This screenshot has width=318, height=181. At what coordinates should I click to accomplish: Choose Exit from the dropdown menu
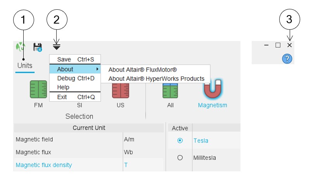pyautogui.click(x=75, y=97)
